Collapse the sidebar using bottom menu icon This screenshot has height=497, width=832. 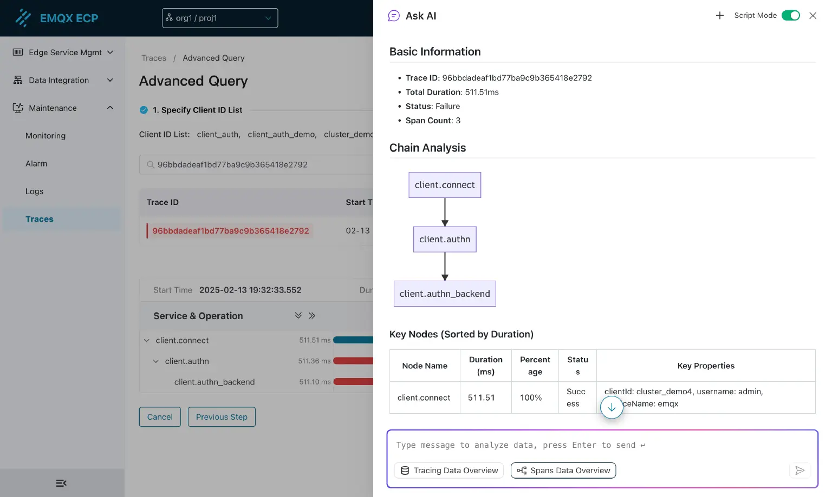[x=61, y=483]
